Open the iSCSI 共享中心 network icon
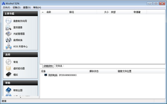This screenshot has width=167, height=104. tap(9, 46)
